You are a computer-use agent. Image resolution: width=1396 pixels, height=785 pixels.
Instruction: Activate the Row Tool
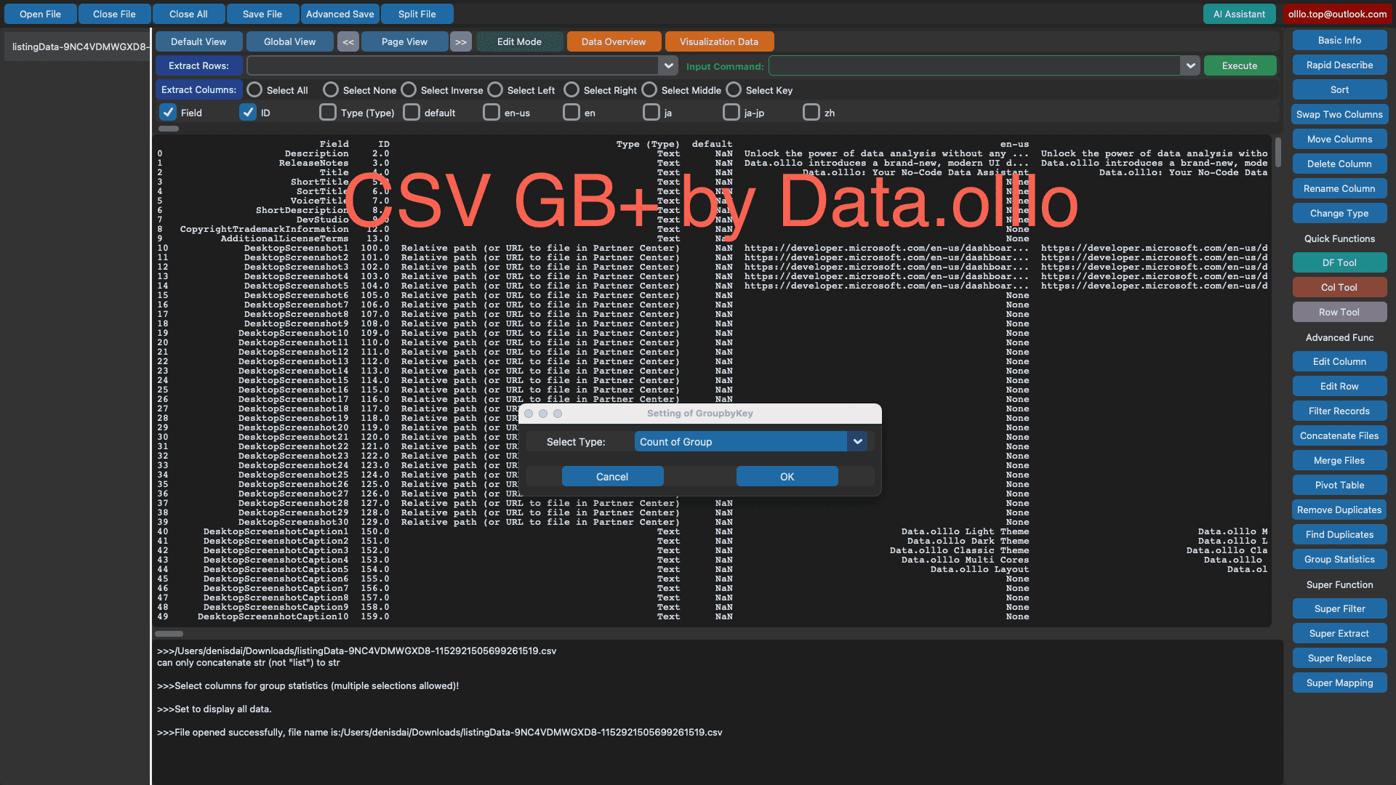[1339, 312]
